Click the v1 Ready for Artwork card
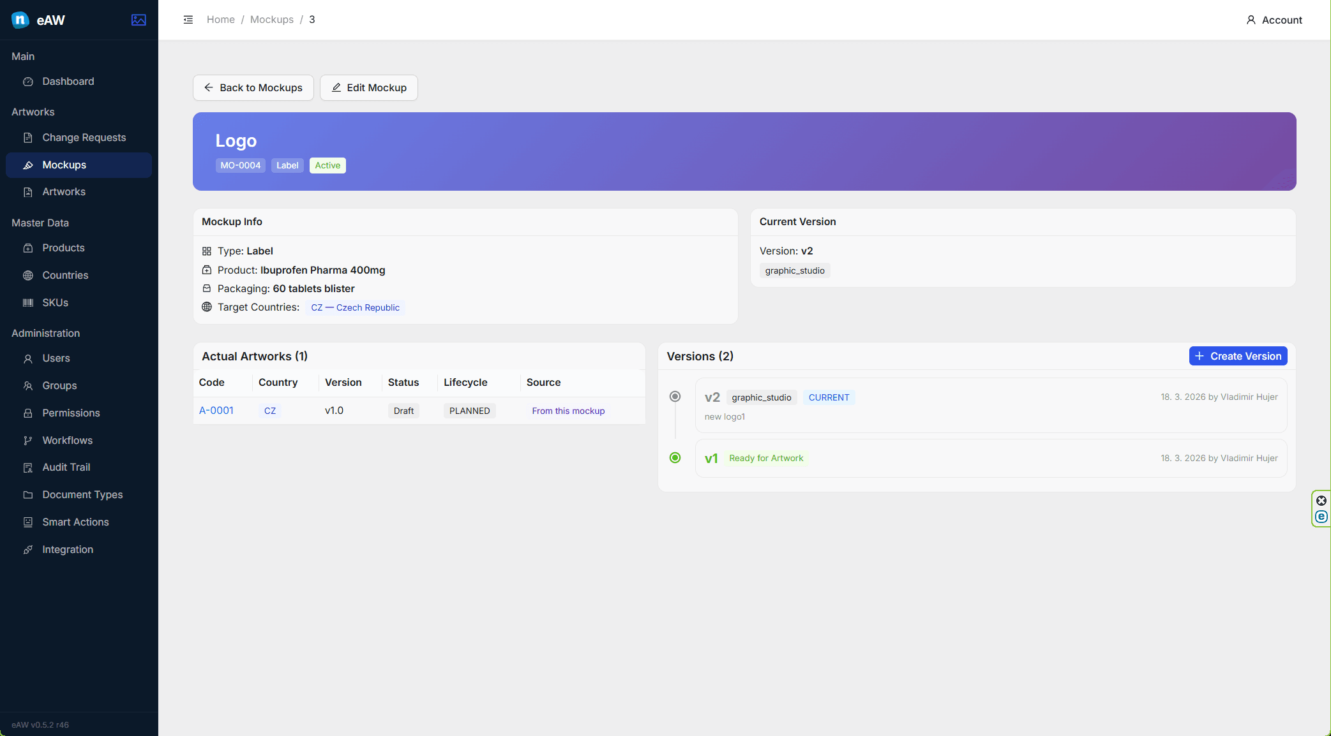Image resolution: width=1331 pixels, height=736 pixels. 991,458
